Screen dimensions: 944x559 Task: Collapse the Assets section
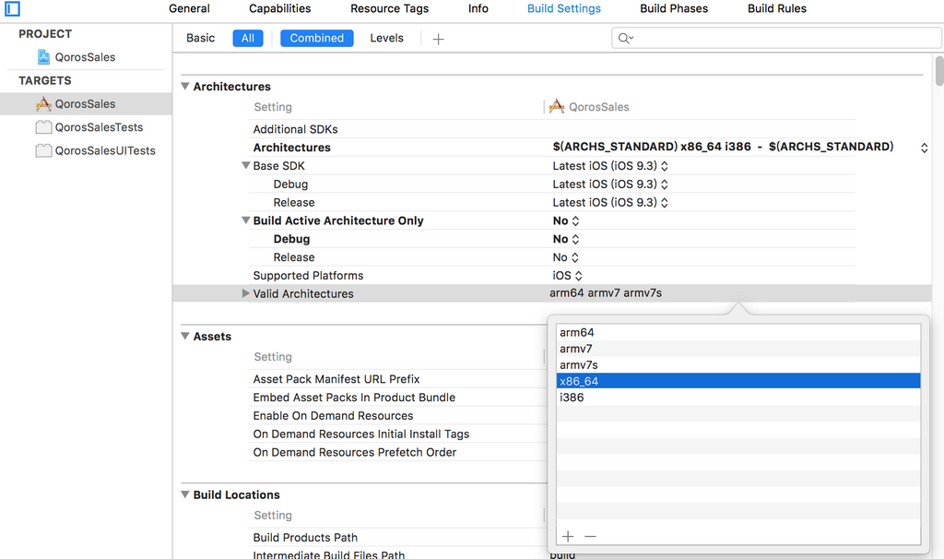coord(185,336)
